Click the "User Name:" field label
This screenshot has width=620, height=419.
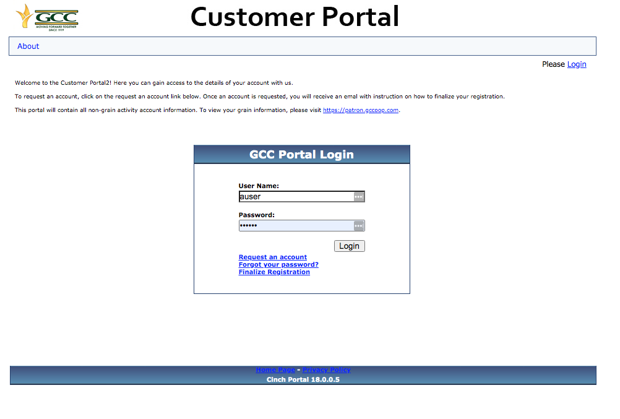click(x=259, y=186)
